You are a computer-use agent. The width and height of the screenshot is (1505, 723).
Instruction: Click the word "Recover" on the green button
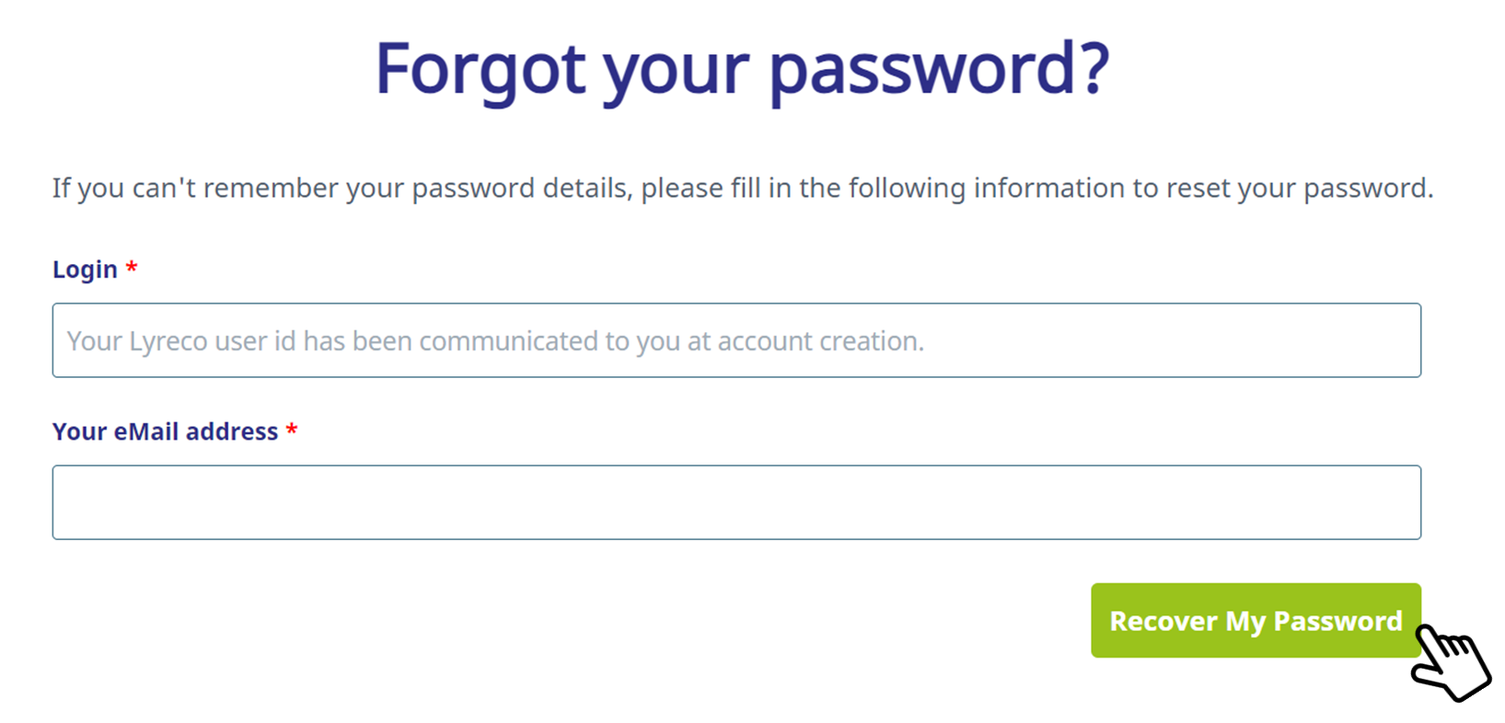pos(1163,621)
